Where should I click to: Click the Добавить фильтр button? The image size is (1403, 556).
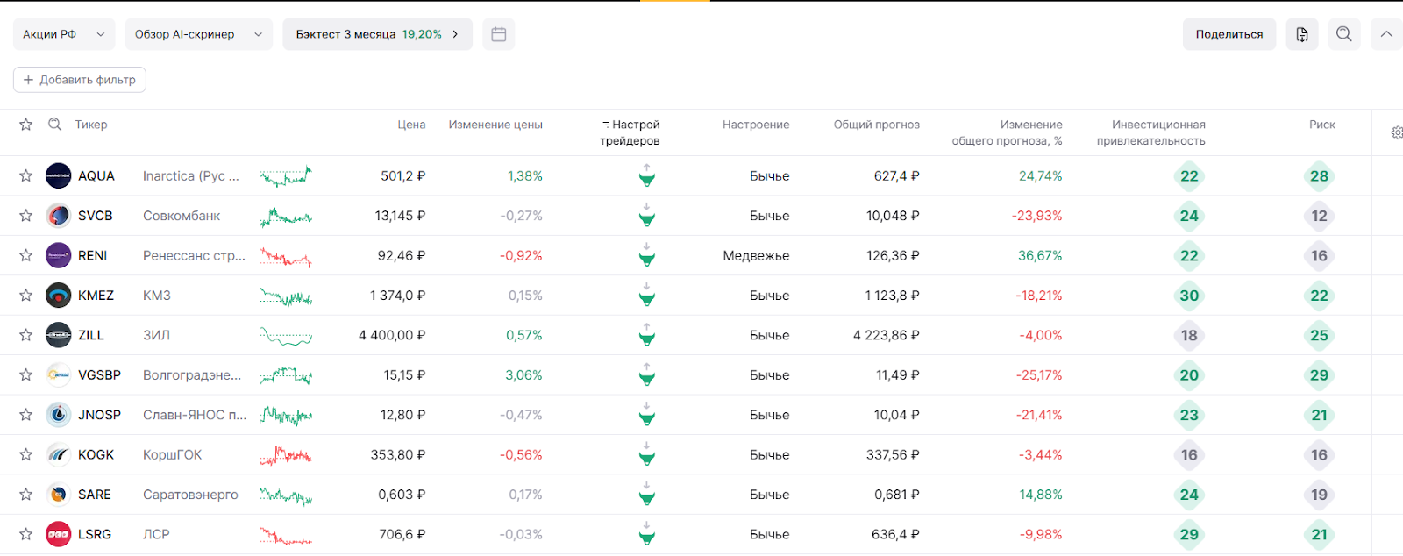(x=80, y=80)
